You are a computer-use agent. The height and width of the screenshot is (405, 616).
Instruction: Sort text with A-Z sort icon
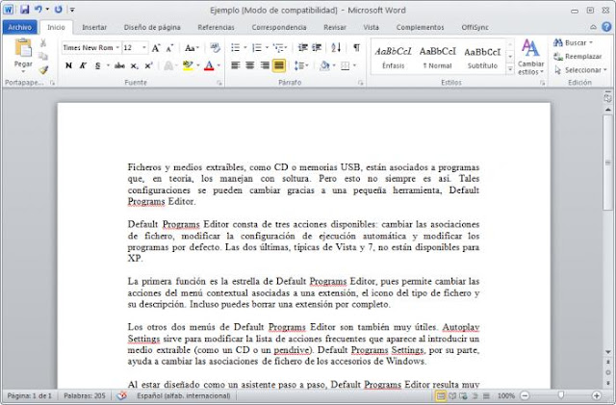(336, 48)
